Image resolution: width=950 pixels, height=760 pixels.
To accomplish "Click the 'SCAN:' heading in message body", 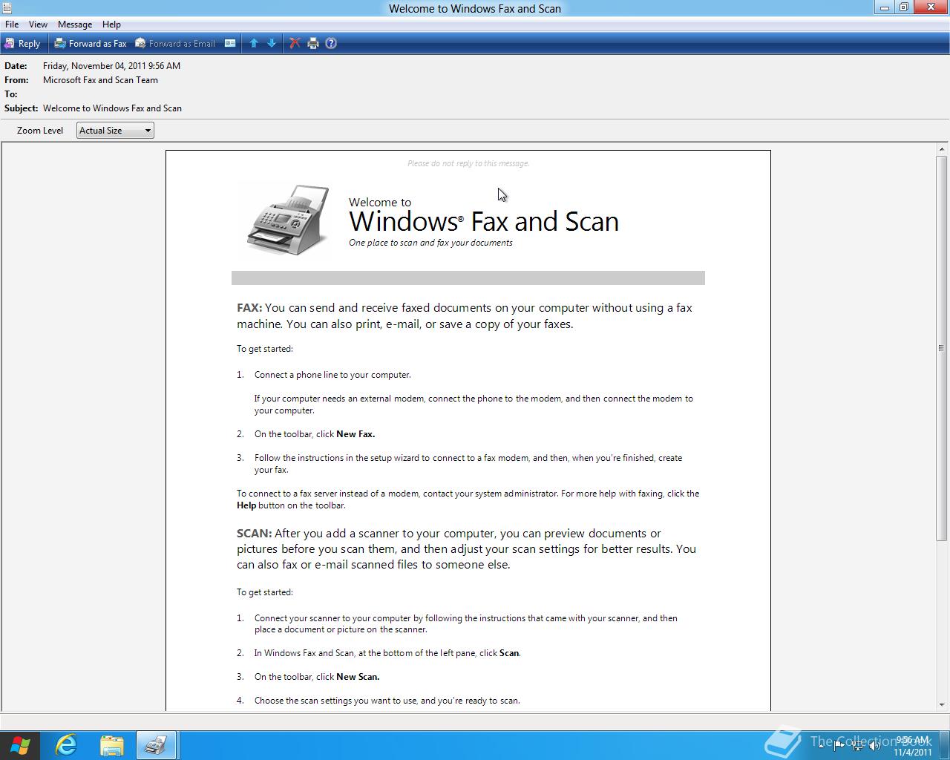I will coord(255,534).
